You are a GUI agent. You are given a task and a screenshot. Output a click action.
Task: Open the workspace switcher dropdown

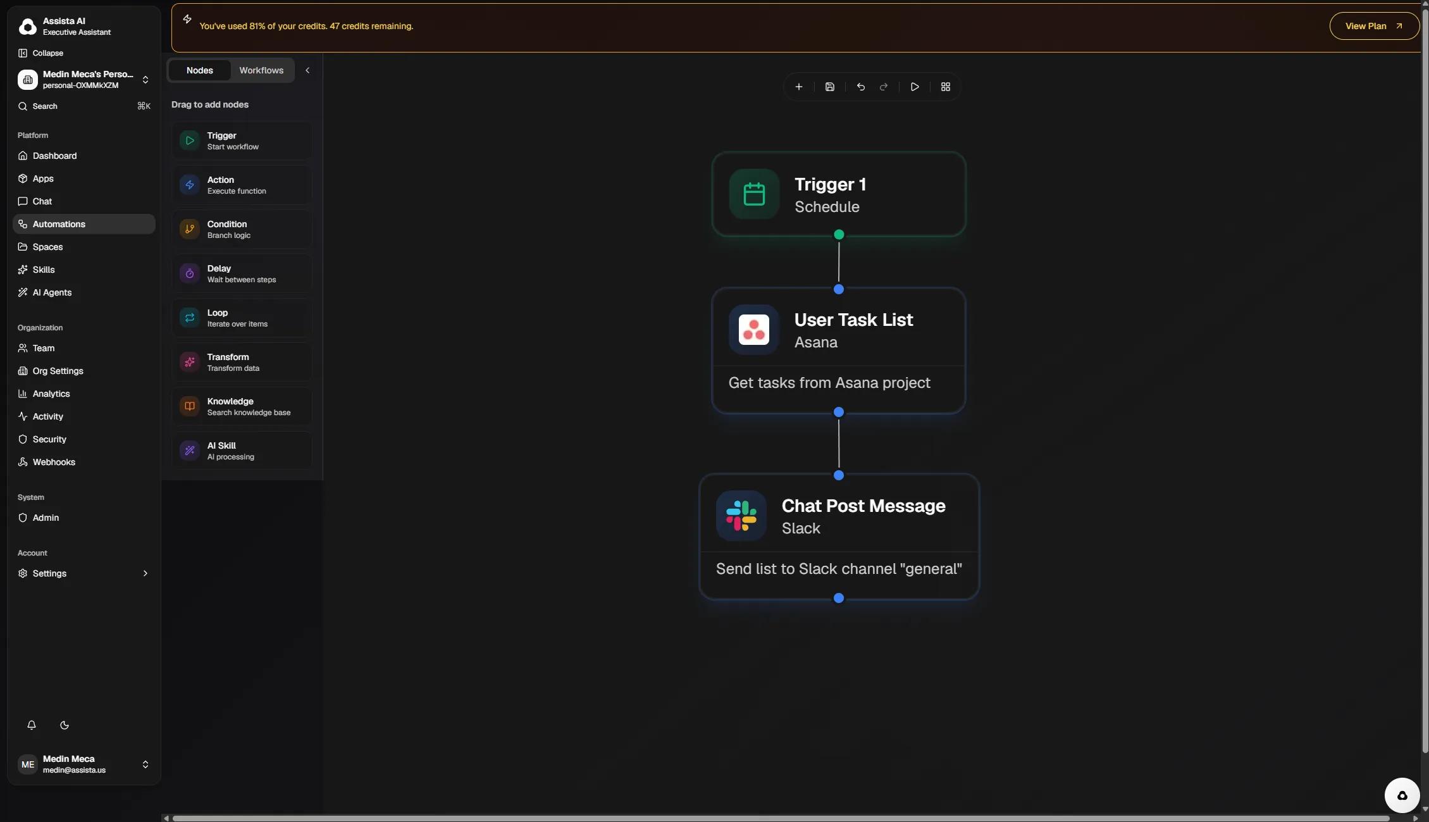[x=145, y=80]
